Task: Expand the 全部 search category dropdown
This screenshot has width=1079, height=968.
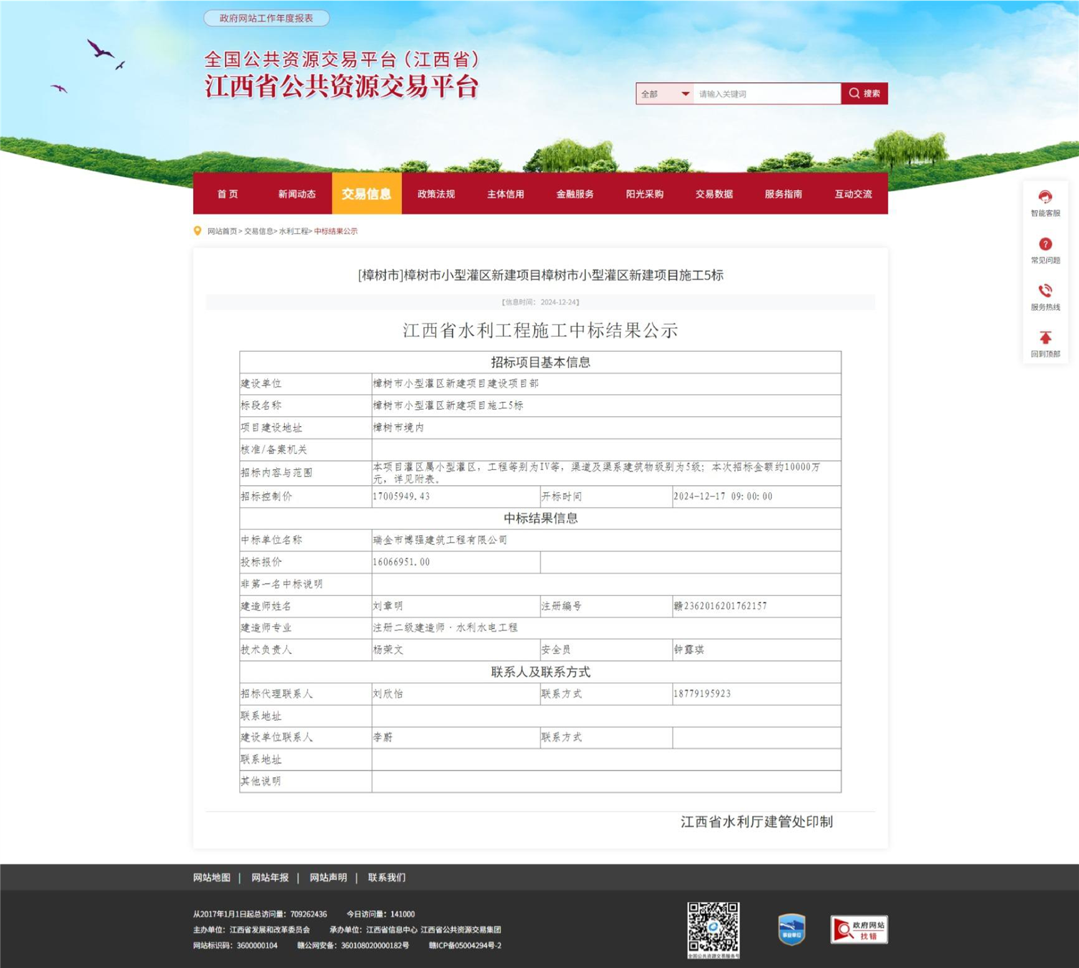Action: [665, 94]
